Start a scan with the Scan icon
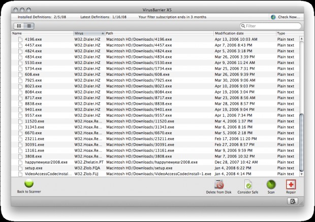Viewport: 315px width, 222px height. (x=271, y=184)
